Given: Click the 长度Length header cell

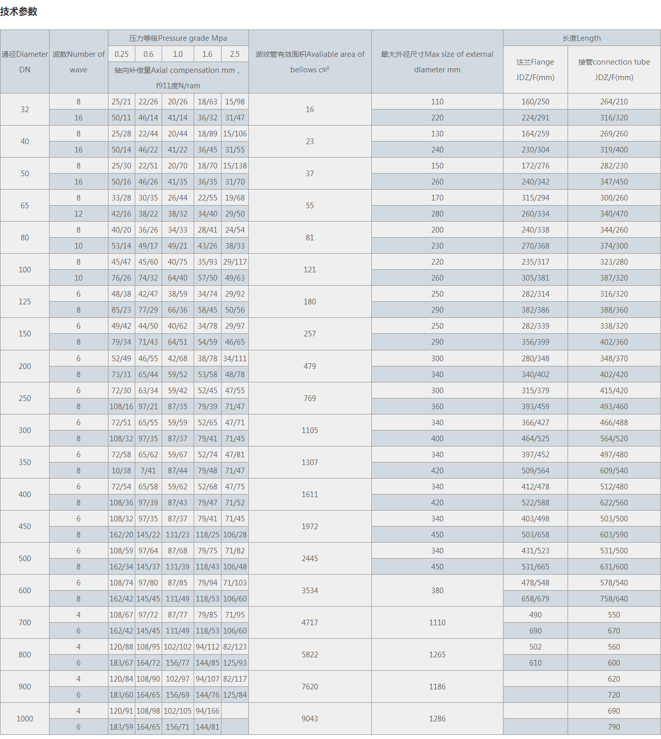Looking at the screenshot, I should tap(581, 38).
